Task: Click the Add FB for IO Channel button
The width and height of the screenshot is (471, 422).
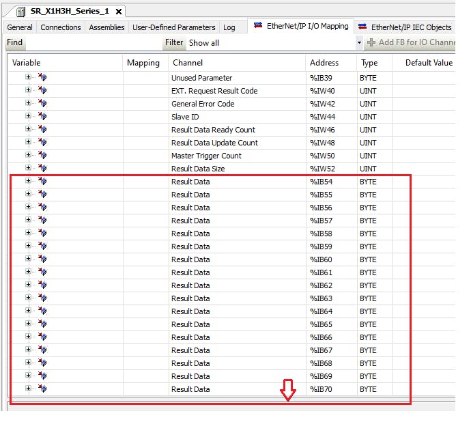Action: coord(413,43)
